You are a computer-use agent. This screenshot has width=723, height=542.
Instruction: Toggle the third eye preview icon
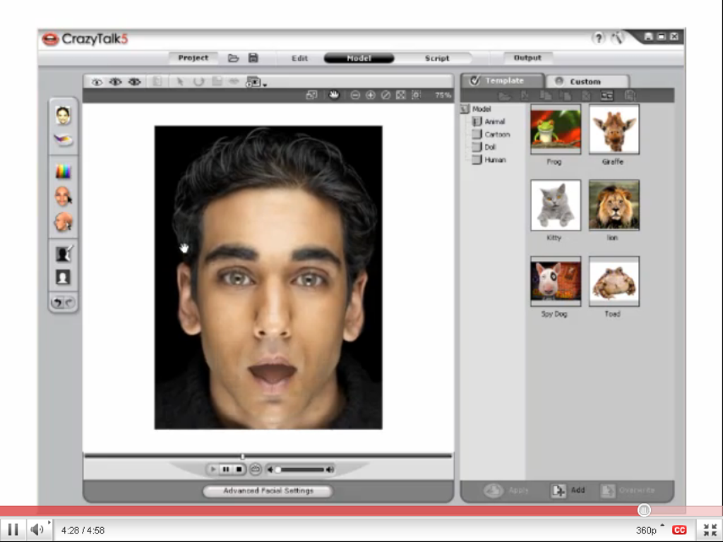pyautogui.click(x=134, y=82)
